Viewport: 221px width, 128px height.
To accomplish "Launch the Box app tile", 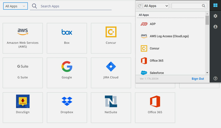I will (67, 38).
